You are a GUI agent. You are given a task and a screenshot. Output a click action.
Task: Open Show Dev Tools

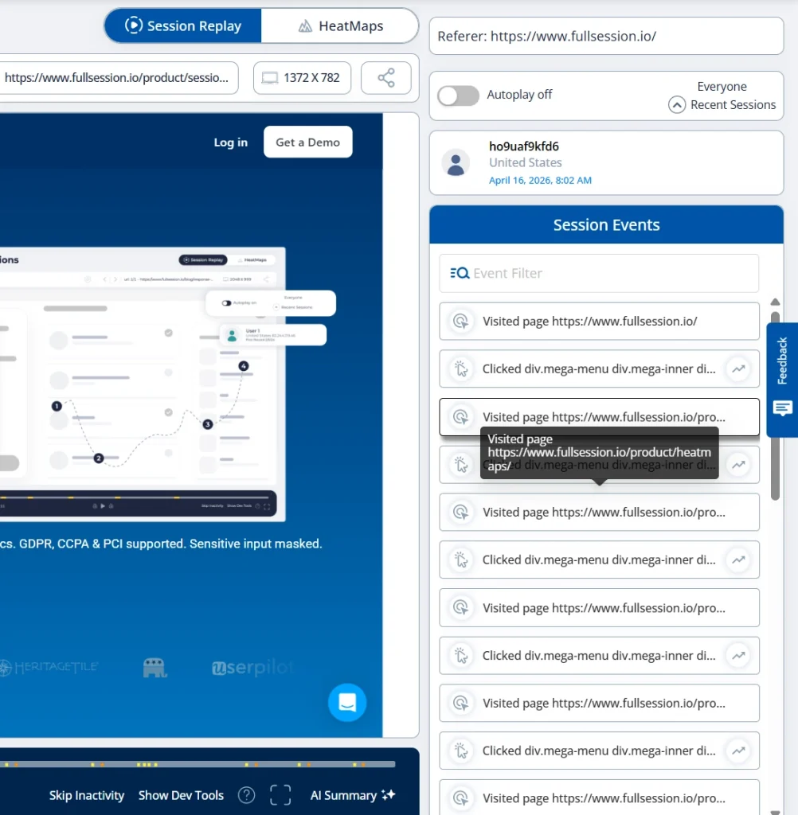[x=181, y=795]
